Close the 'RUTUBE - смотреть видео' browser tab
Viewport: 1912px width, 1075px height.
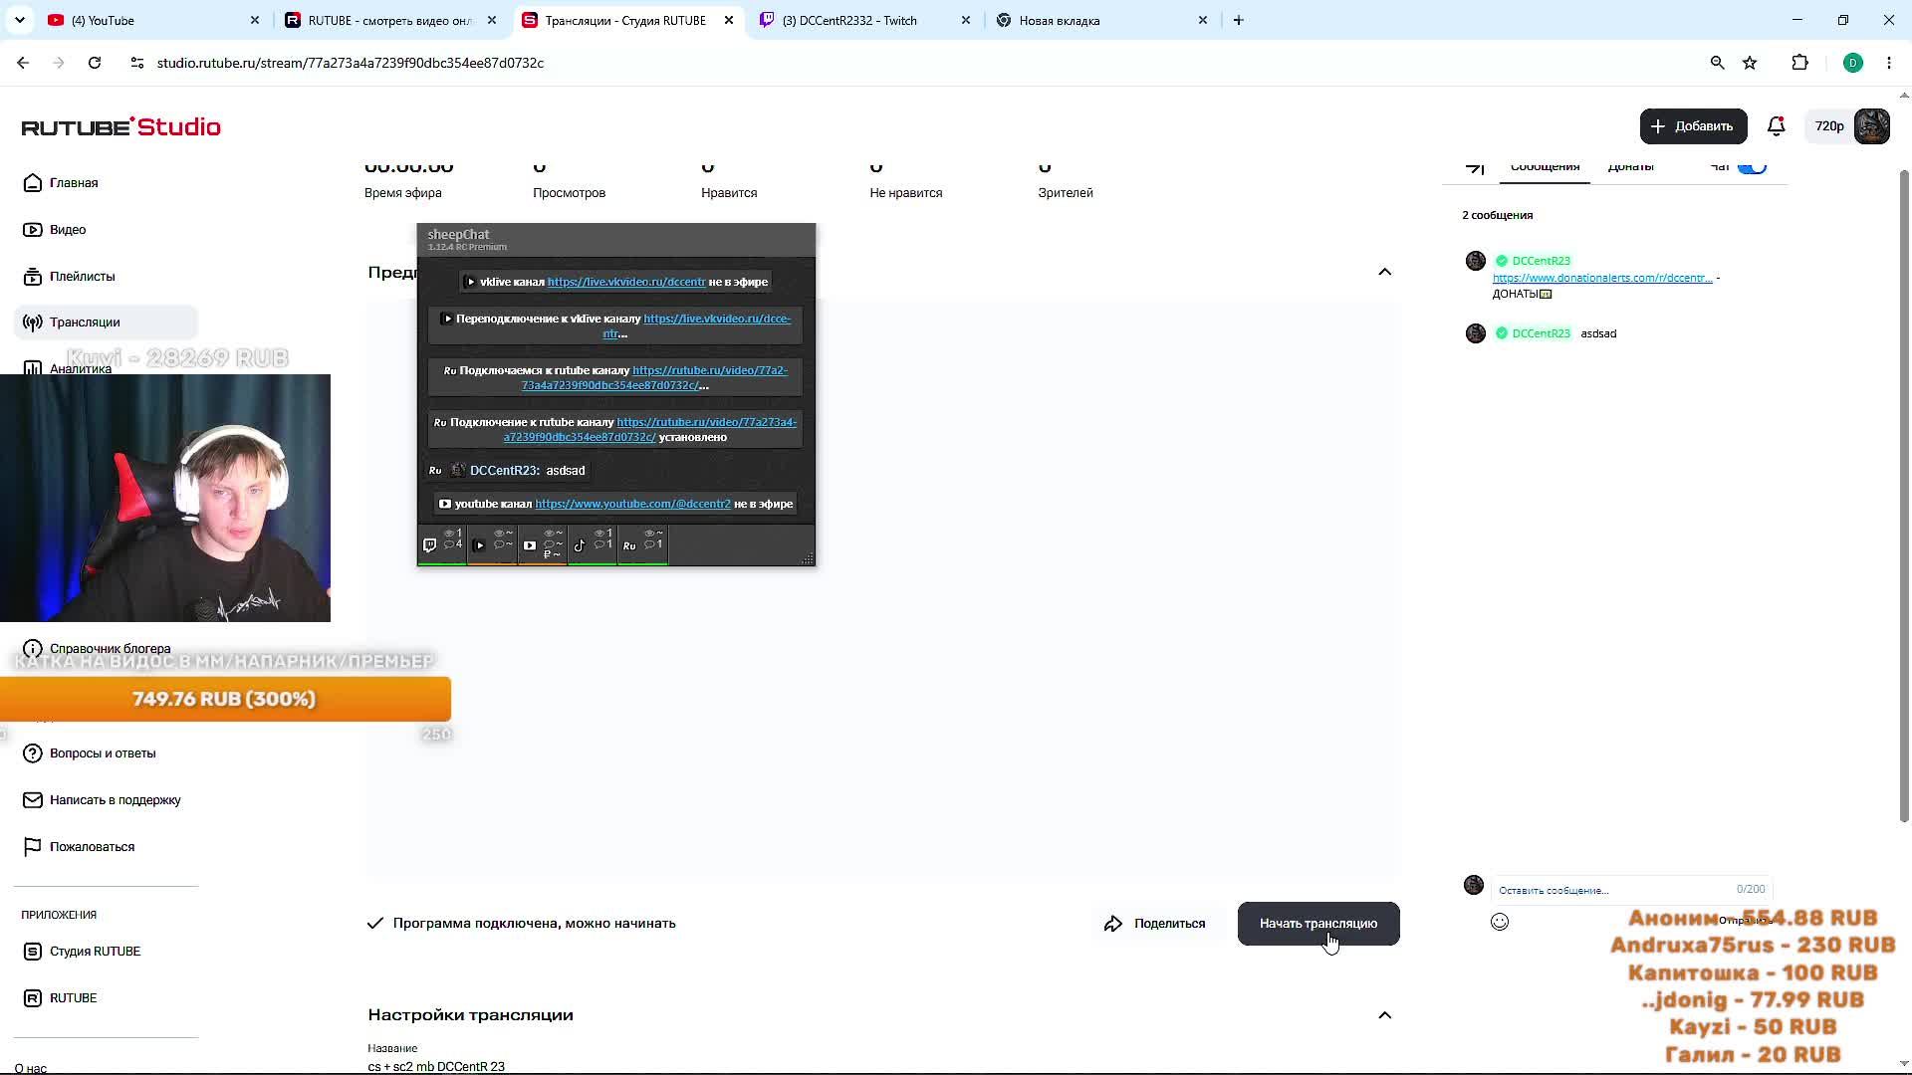click(x=492, y=20)
